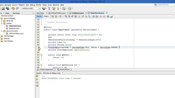This screenshot has width=175, height=98.
Task: Switch editor to History view
Action: coord(46,16)
